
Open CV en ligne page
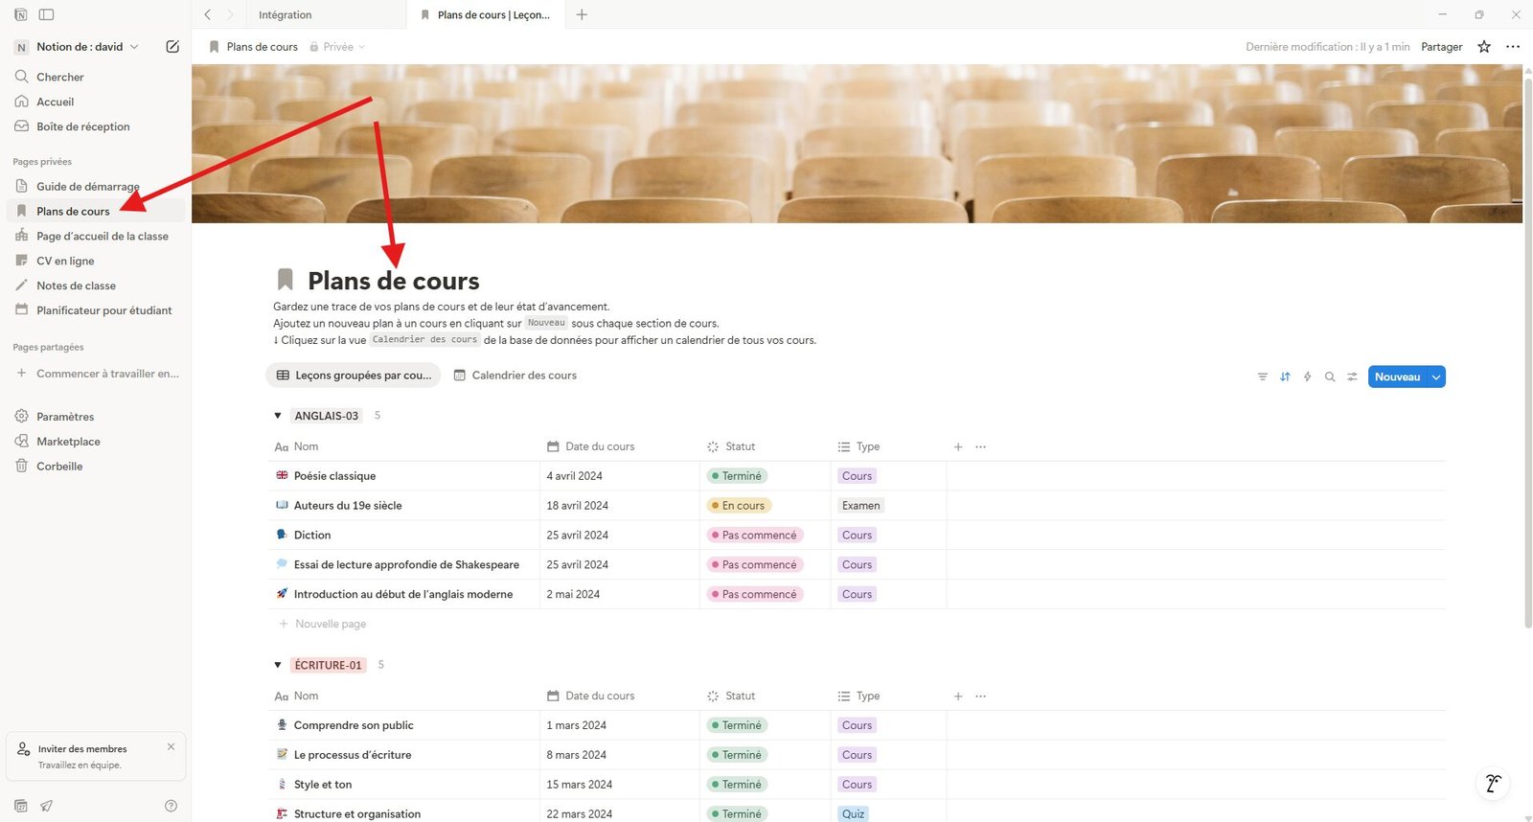click(96, 261)
